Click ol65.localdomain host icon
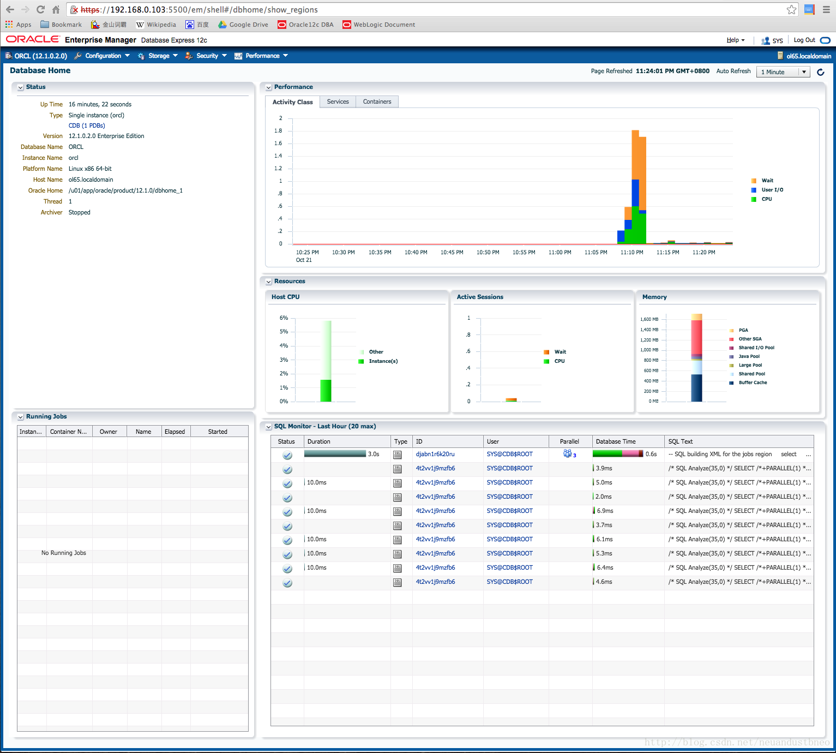The image size is (836, 753). click(x=780, y=56)
